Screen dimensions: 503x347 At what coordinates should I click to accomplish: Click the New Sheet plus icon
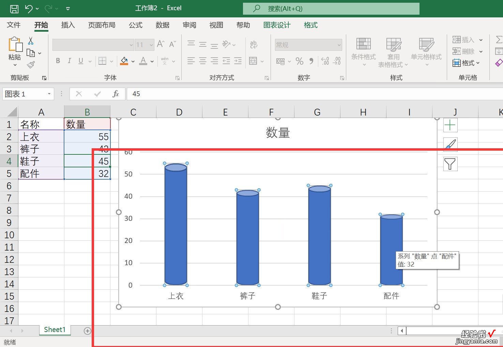click(x=87, y=331)
